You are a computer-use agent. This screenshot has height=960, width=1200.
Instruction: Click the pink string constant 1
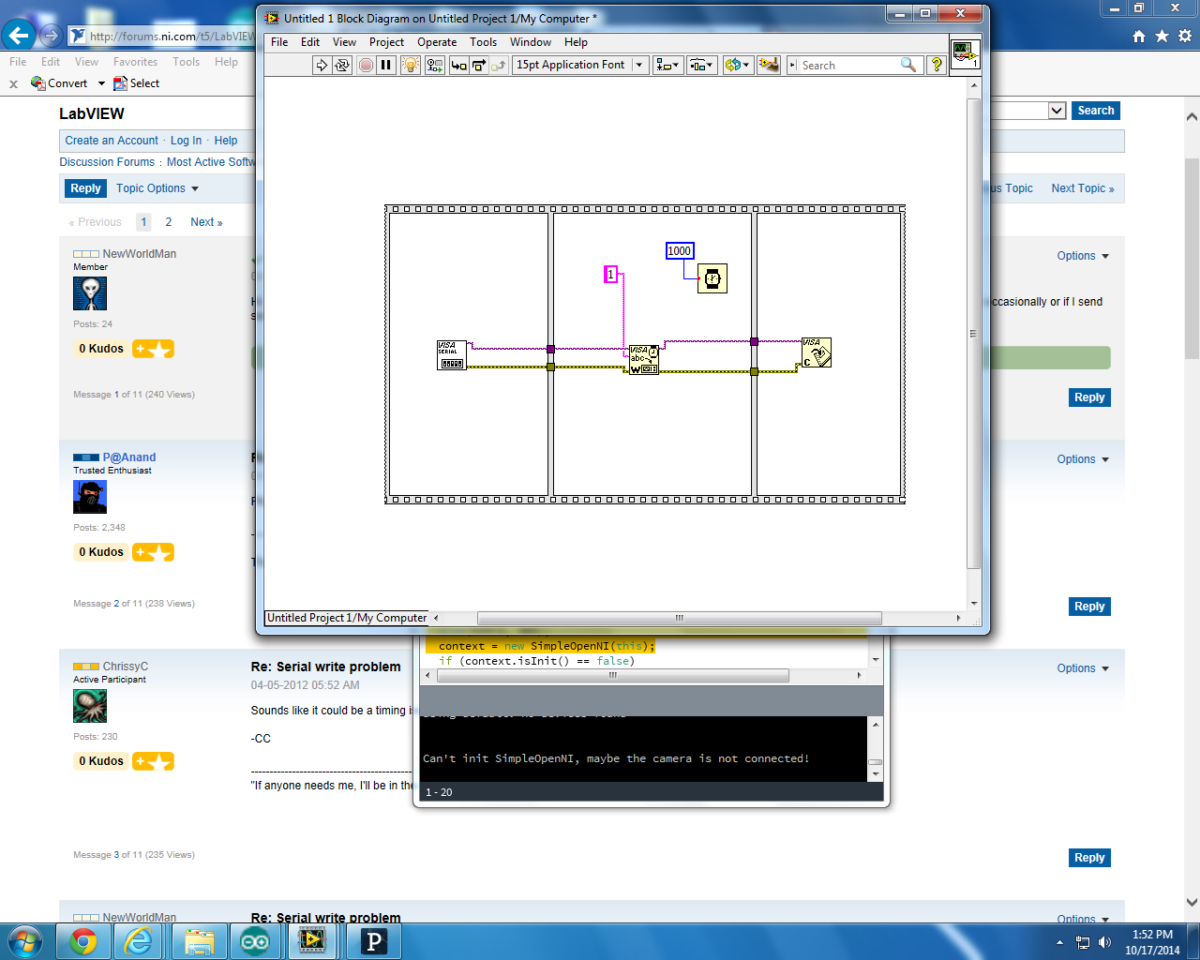[610, 275]
